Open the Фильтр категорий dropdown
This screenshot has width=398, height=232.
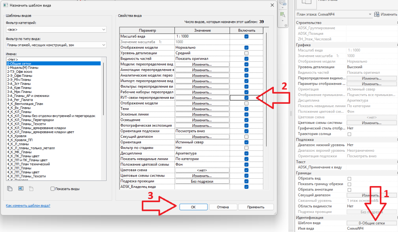(x=56, y=30)
